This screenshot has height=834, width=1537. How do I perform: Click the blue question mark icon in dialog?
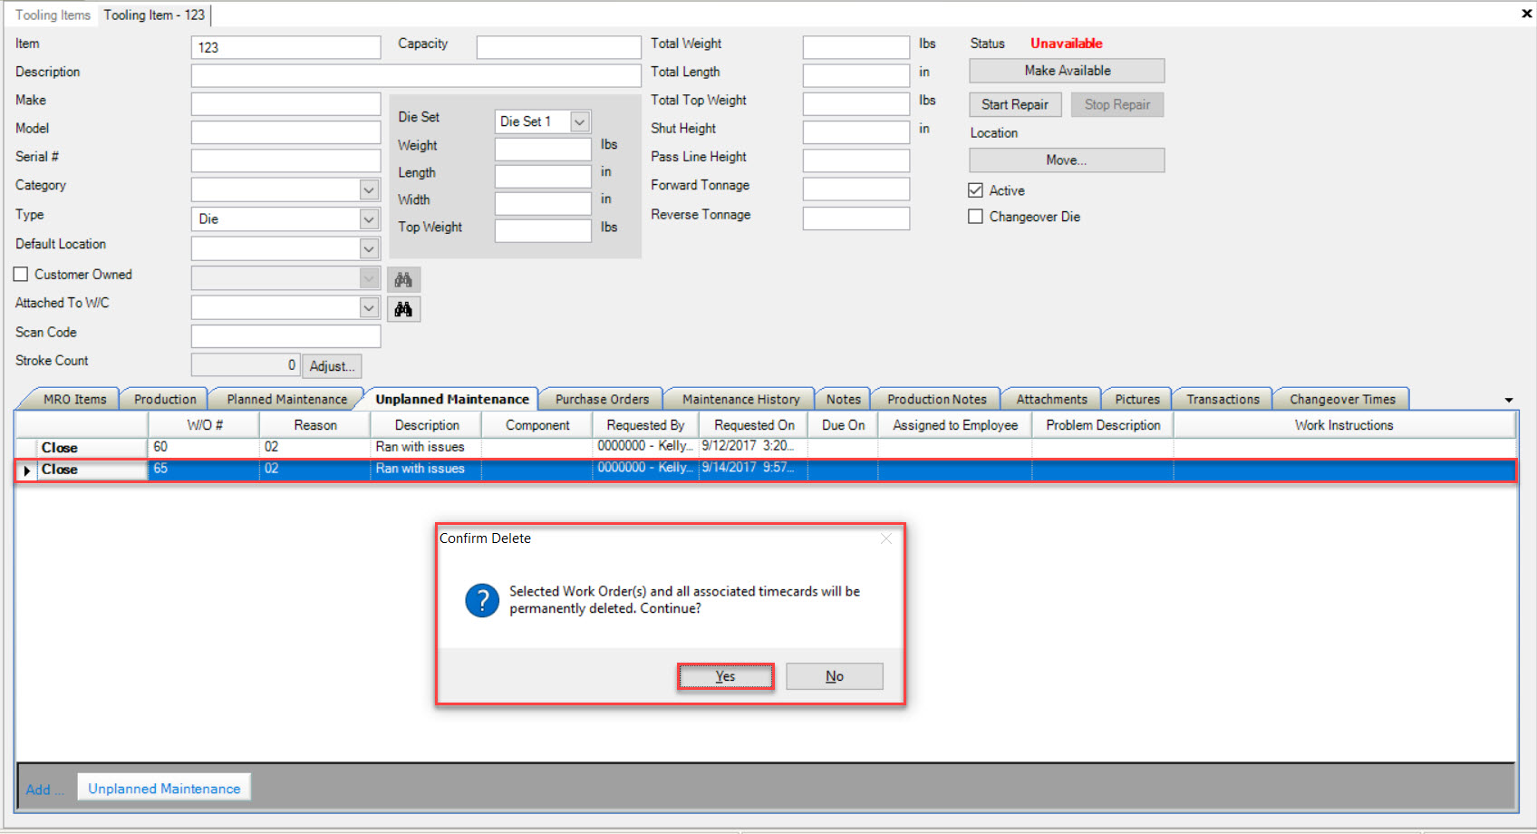tap(482, 600)
